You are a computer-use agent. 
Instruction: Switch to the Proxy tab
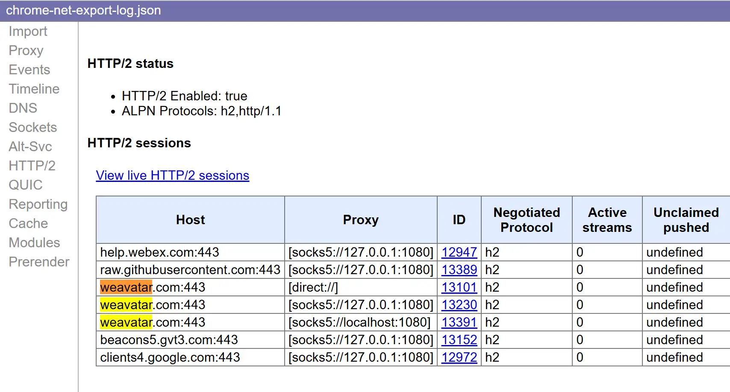[x=26, y=51]
